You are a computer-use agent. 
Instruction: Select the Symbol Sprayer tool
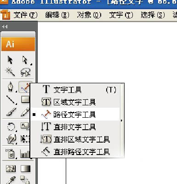pyautogui.click(x=11, y=153)
